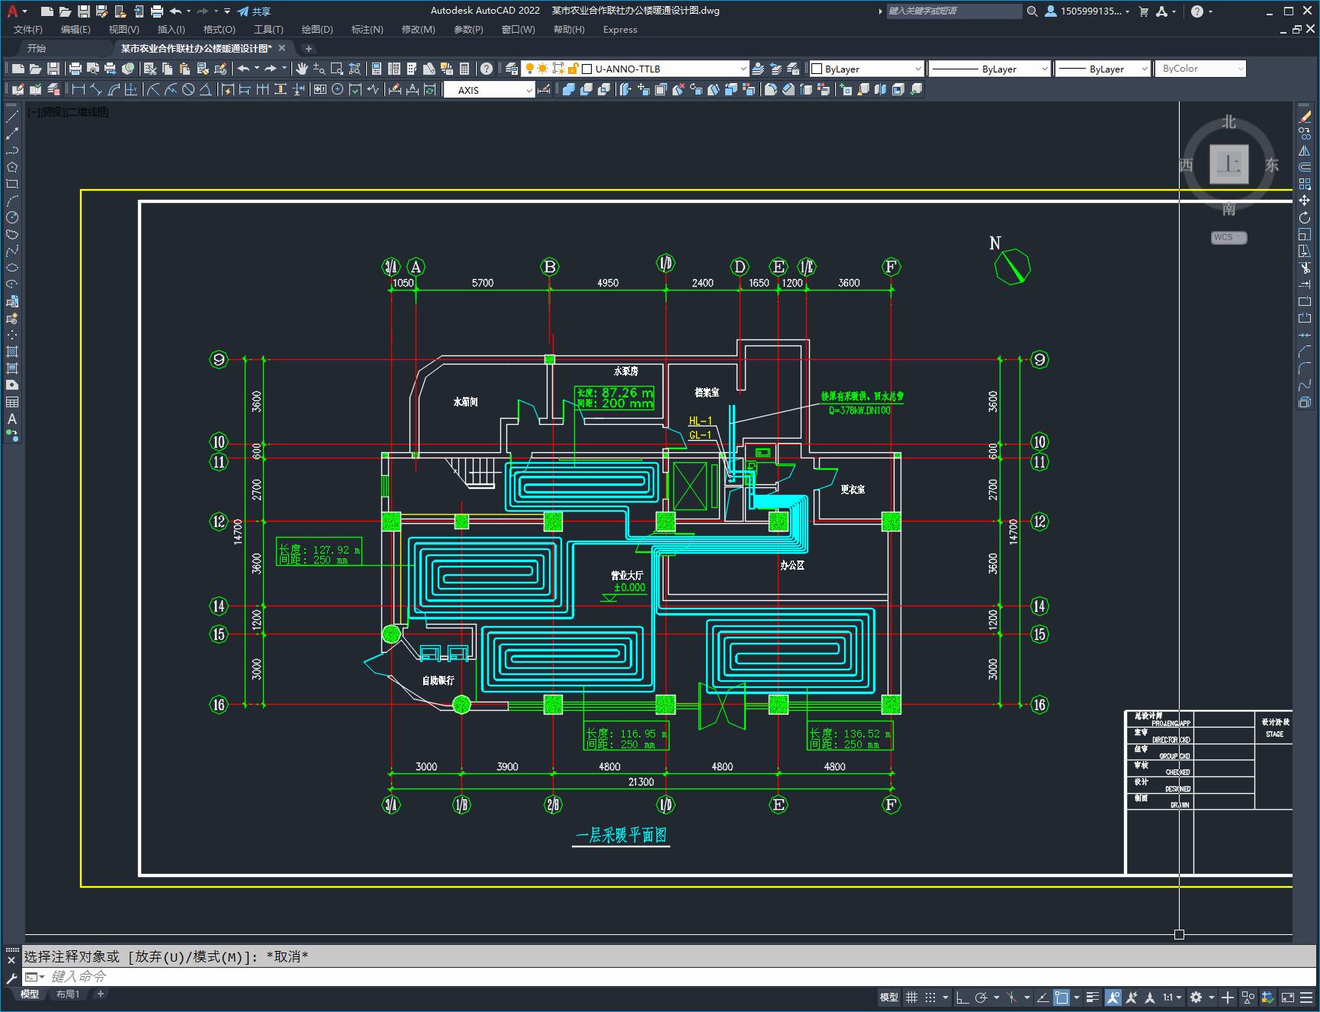Image resolution: width=1320 pixels, height=1012 pixels.
Task: Open the ByLayer color control swatch
Action: pyautogui.click(x=866, y=69)
